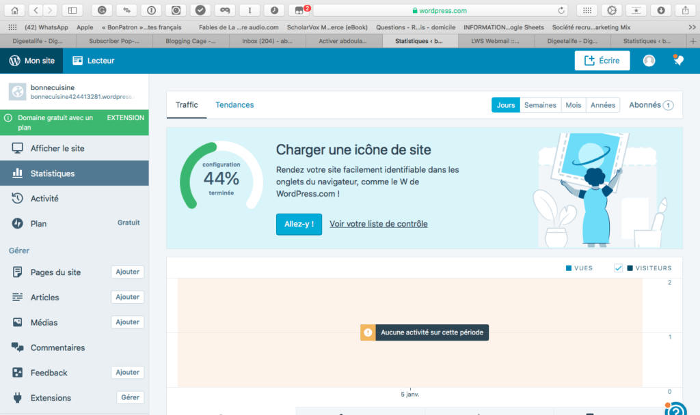
Task: Go back with the browser back arrow
Action: [x=36, y=10]
